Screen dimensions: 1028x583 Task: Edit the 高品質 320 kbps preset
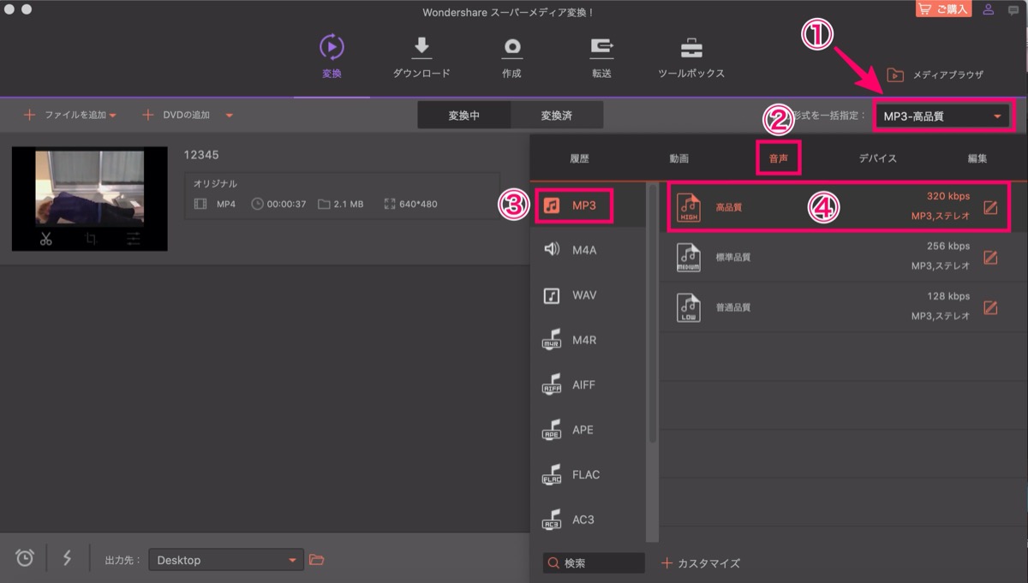tap(990, 207)
